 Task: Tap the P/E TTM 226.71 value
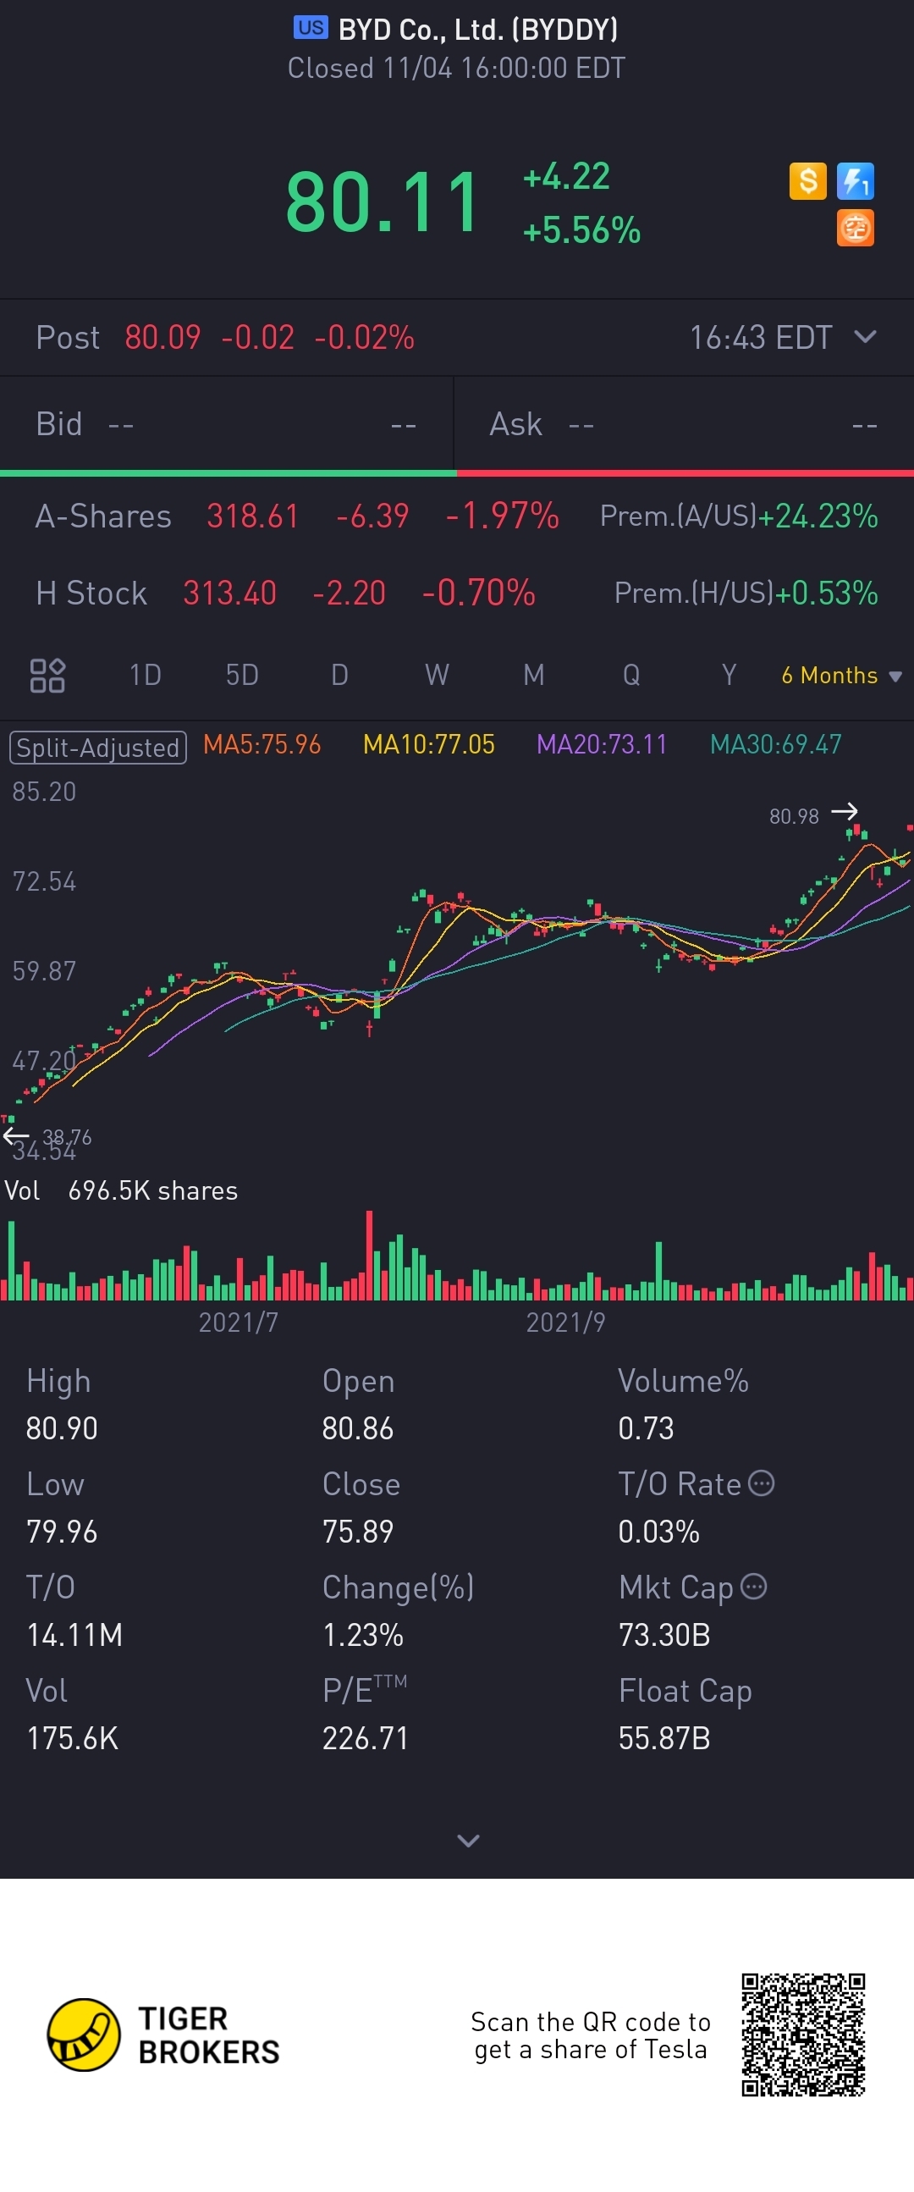click(x=366, y=1738)
